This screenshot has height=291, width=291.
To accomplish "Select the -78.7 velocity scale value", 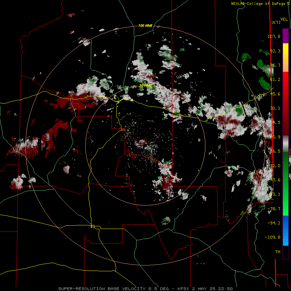I will pos(274,209).
